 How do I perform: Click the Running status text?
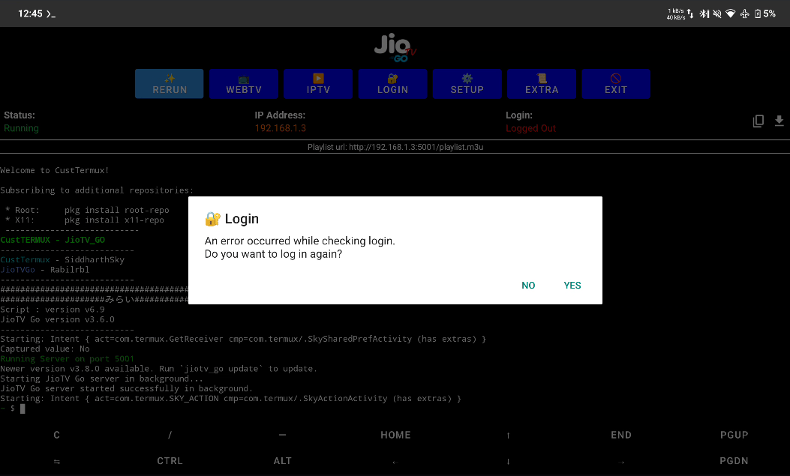pos(21,128)
